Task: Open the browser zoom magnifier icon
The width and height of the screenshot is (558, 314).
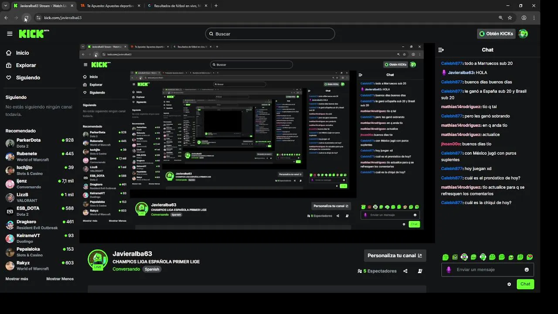Action: [500, 17]
